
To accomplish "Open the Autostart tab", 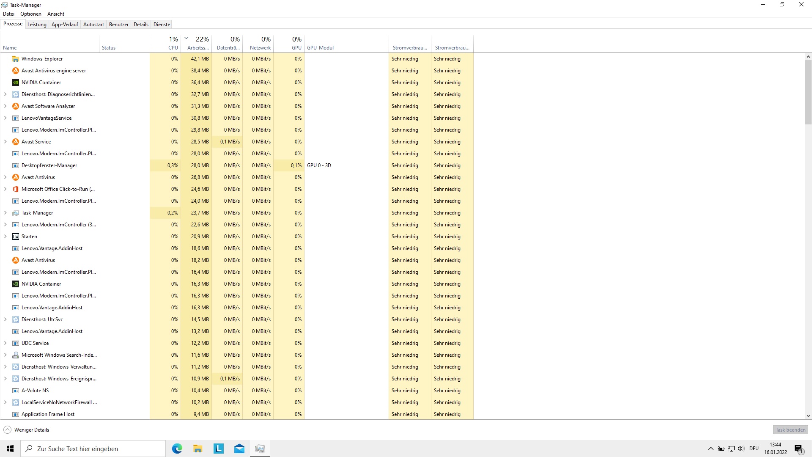I will [x=93, y=25].
